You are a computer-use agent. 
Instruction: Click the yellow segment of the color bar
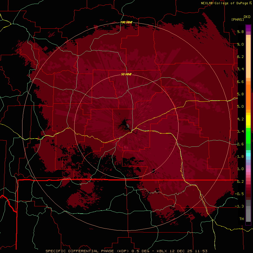tap(248, 120)
